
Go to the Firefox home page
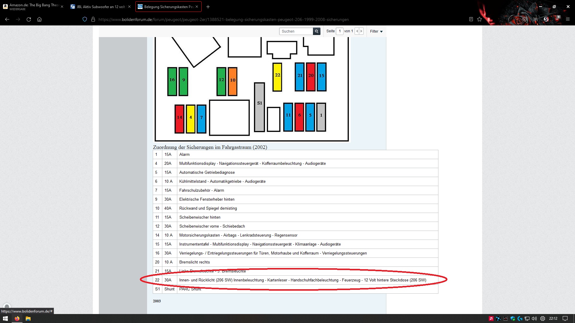[x=39, y=19]
